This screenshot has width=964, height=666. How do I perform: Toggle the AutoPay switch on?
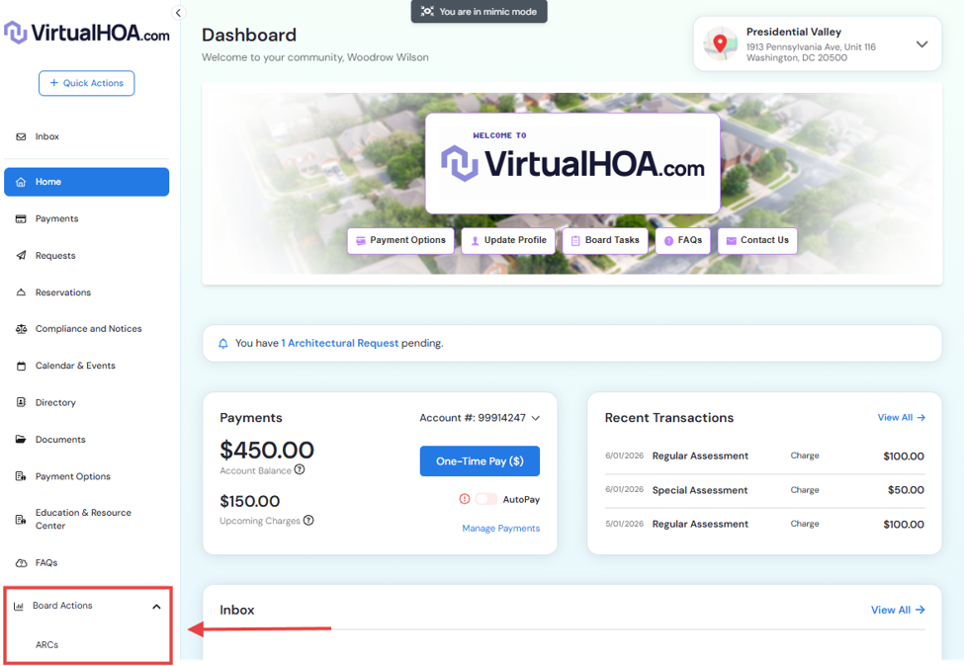coord(486,499)
